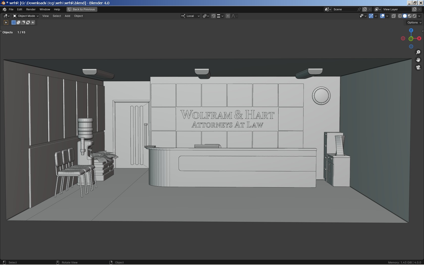Click the pan view hand icon
The width and height of the screenshot is (424, 265).
418,60
